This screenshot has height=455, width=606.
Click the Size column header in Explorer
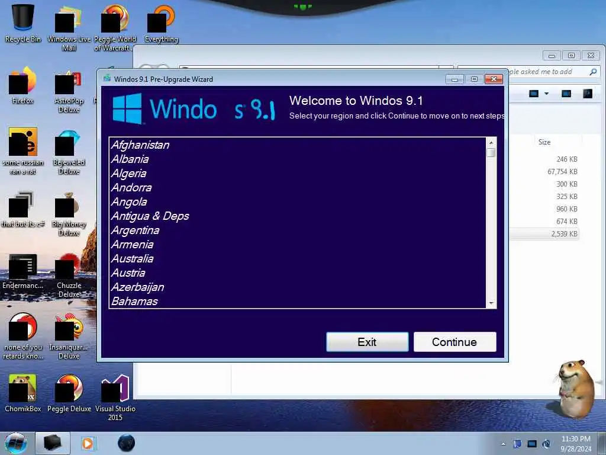544,142
